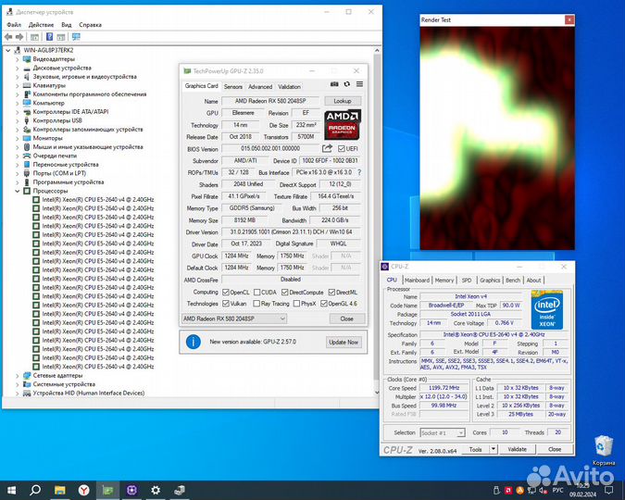Open the Recycle Bin on the desktop
Image resolution: width=625 pixels, height=500 pixels.
point(603,447)
